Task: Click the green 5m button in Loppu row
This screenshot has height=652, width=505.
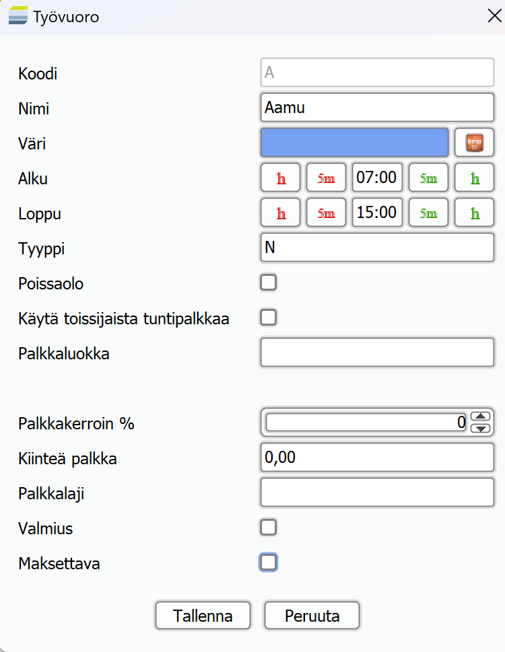Action: tap(428, 213)
